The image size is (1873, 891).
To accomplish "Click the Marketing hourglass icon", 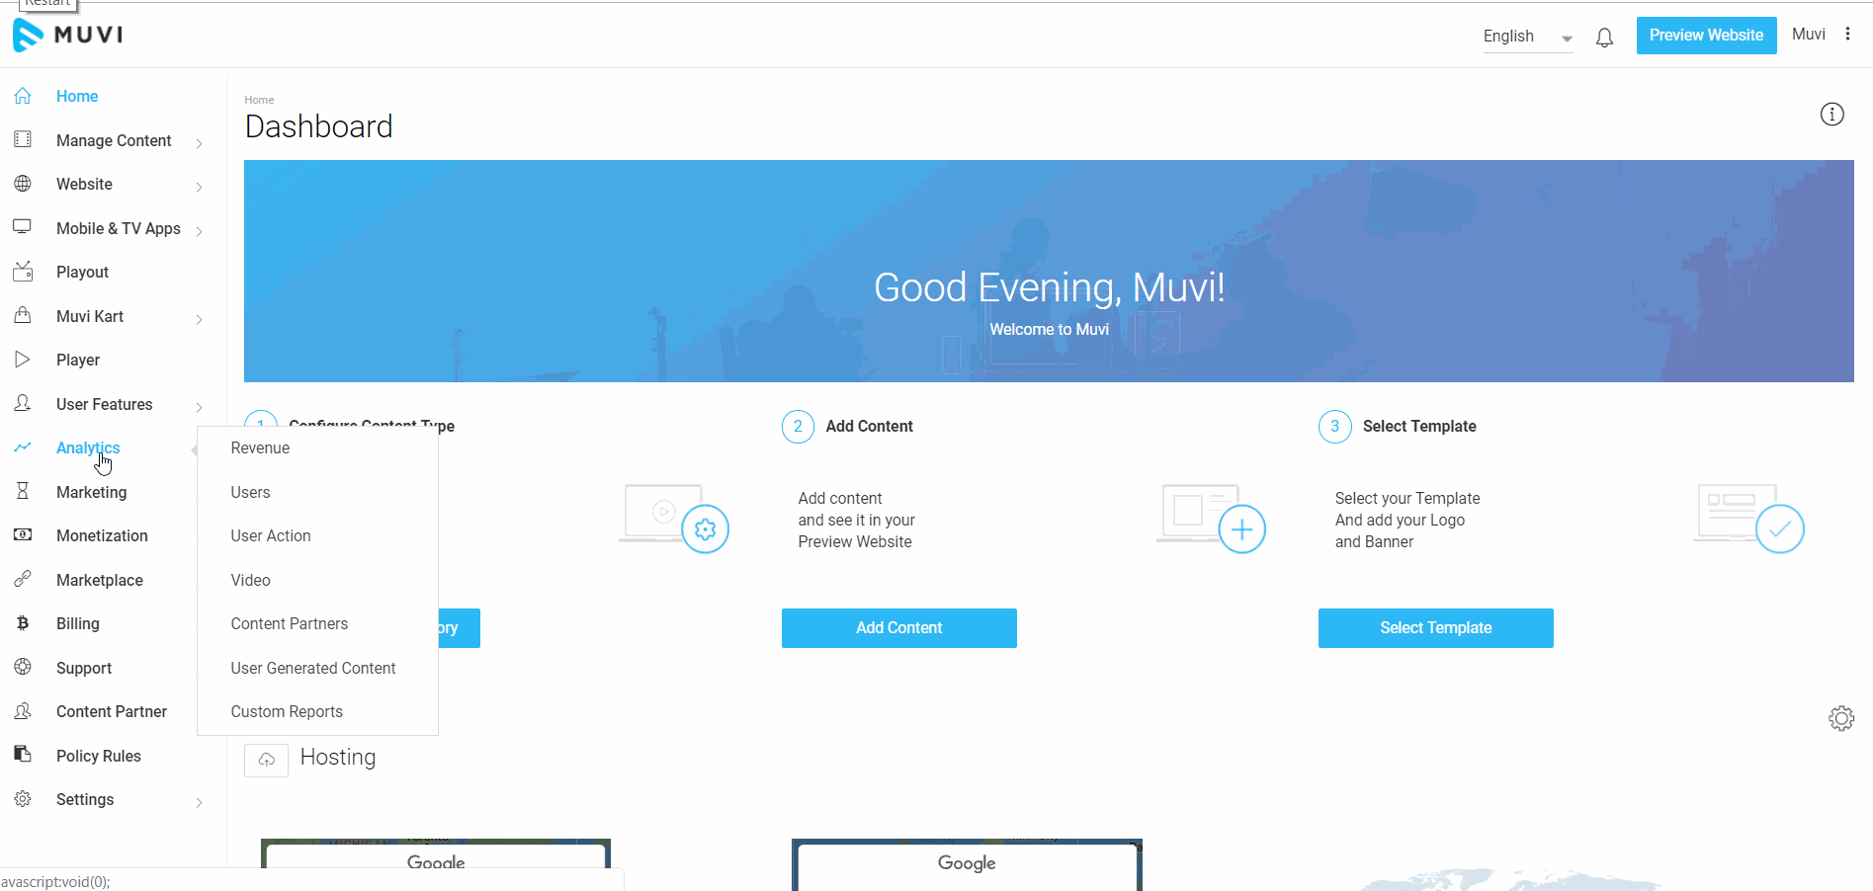I will click(x=23, y=491).
